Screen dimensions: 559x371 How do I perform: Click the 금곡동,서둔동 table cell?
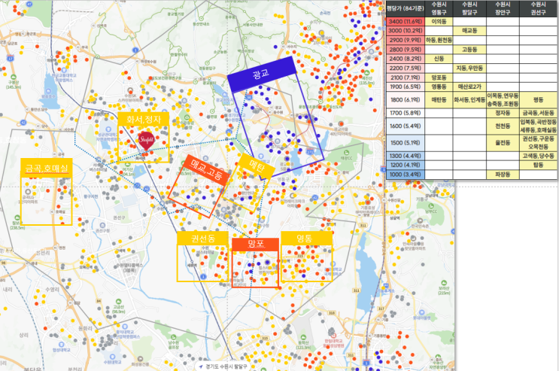(x=539, y=113)
